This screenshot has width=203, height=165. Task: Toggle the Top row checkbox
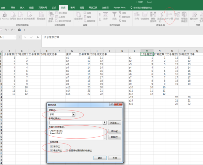(52, 147)
